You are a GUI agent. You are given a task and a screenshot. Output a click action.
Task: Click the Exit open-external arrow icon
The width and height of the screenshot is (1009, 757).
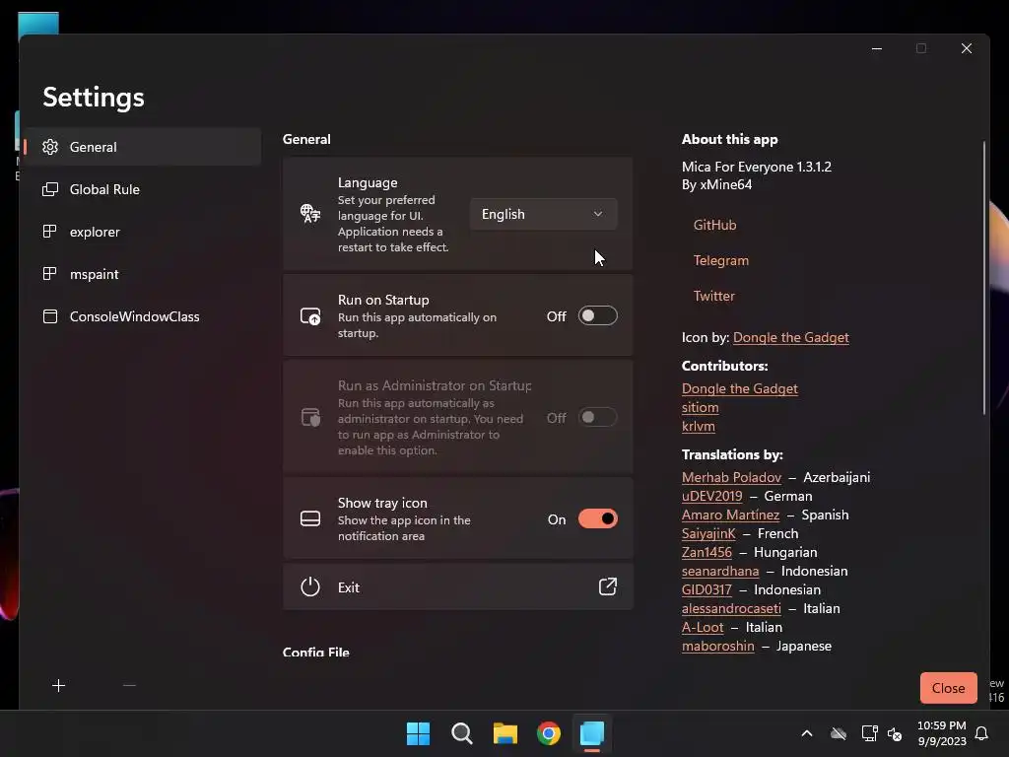pyautogui.click(x=608, y=586)
